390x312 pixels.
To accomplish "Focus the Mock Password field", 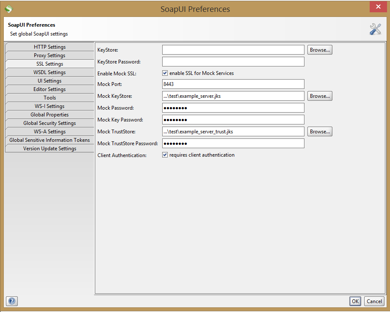I will pyautogui.click(x=233, y=108).
